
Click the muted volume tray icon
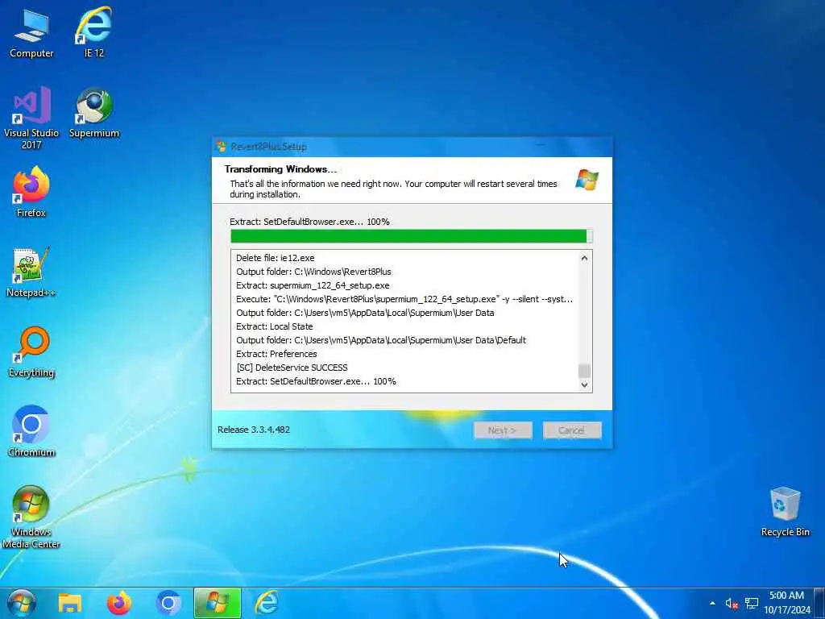732,603
